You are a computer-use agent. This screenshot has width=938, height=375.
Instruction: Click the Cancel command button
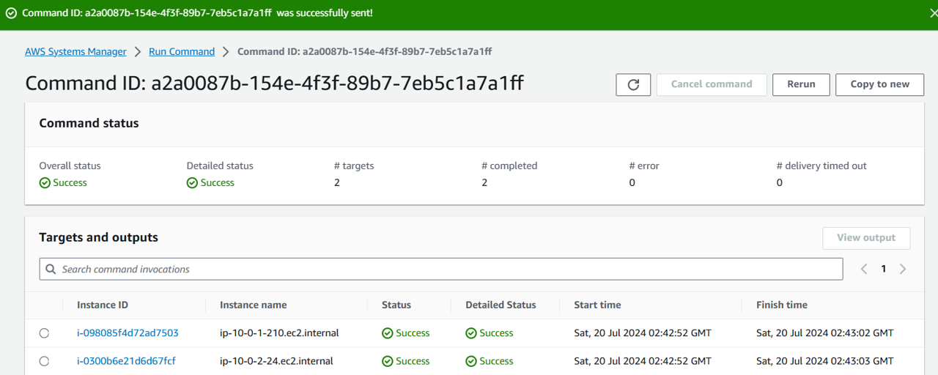[711, 84]
